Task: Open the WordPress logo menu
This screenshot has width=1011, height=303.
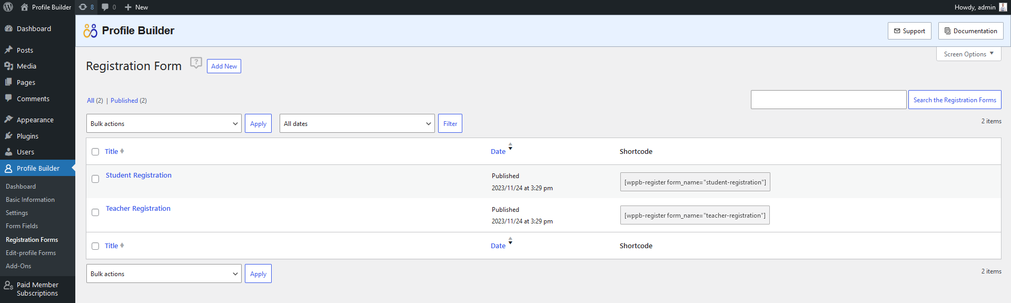Action: [8, 7]
